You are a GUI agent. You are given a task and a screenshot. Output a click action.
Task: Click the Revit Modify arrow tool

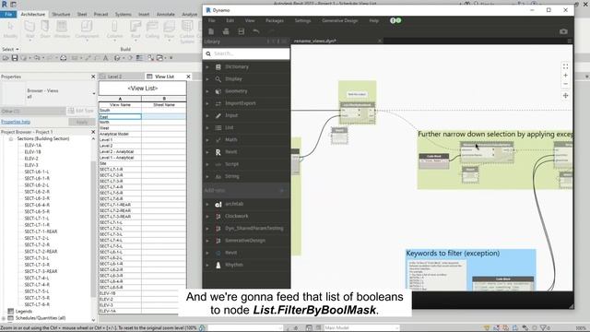(10, 30)
